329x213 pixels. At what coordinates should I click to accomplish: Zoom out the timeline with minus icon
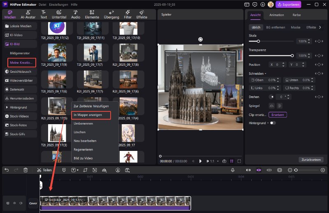coord(290,170)
